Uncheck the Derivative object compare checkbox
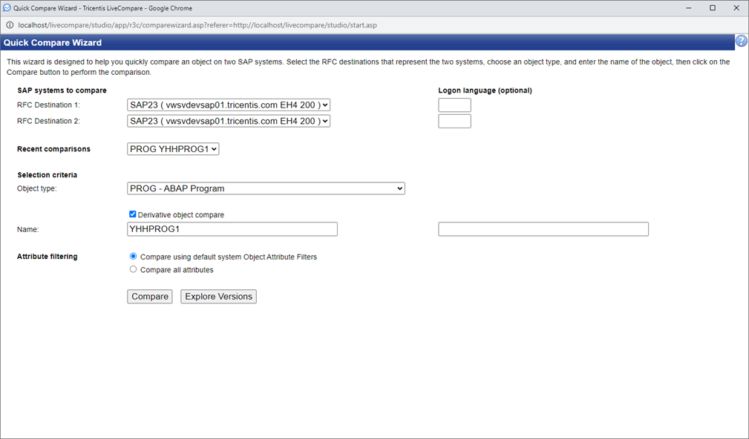This screenshot has height=439, width=749. point(133,214)
